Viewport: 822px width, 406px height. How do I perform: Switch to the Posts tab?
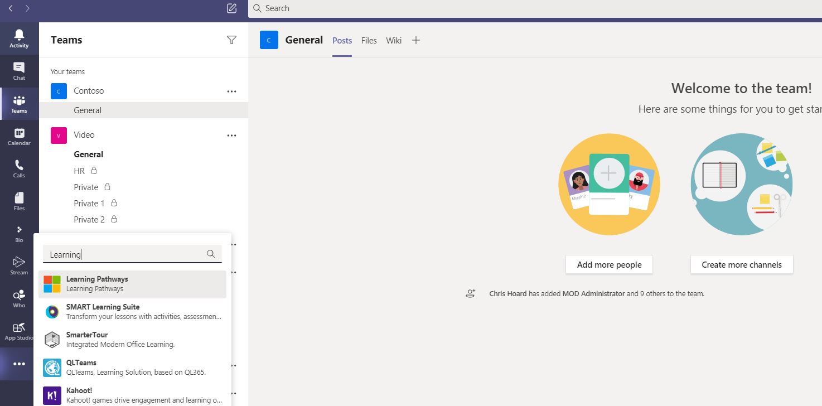[342, 40]
